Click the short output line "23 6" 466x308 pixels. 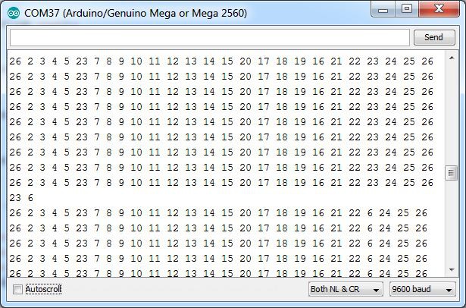(x=21, y=198)
